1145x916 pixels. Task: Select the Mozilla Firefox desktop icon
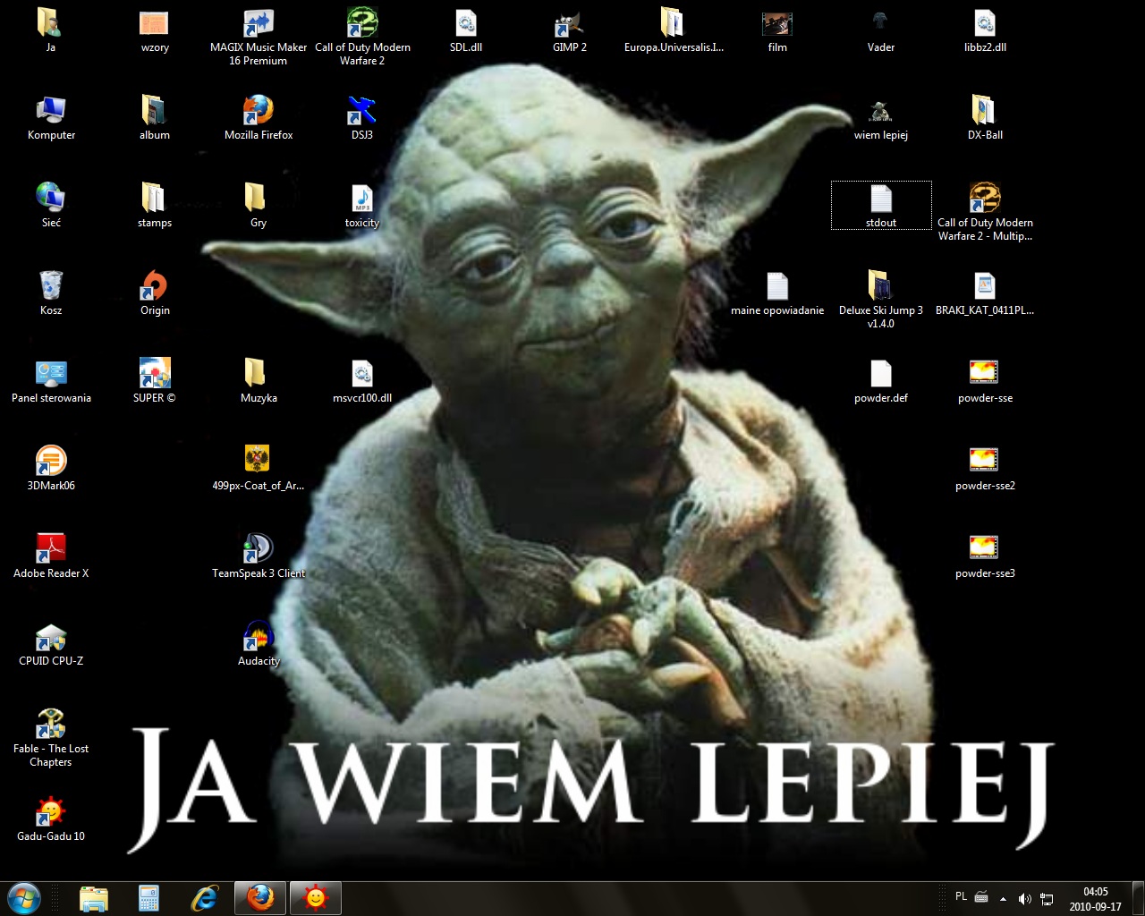[259, 117]
